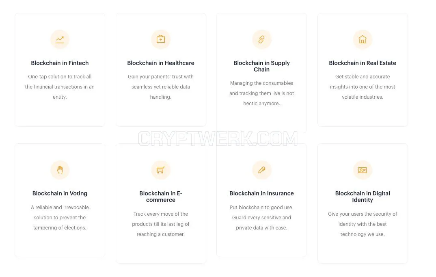The width and height of the screenshot is (436, 277).
Task: Open the Blockchain in E-commerce heading
Action: pos(161,197)
